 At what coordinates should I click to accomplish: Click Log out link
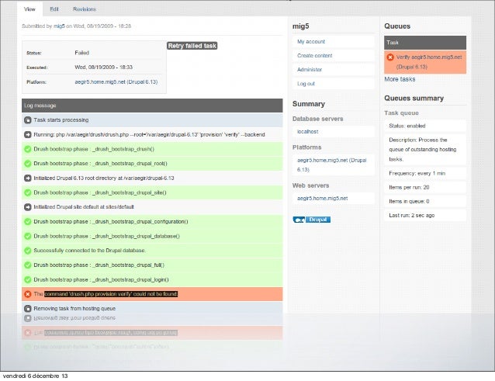(306, 84)
